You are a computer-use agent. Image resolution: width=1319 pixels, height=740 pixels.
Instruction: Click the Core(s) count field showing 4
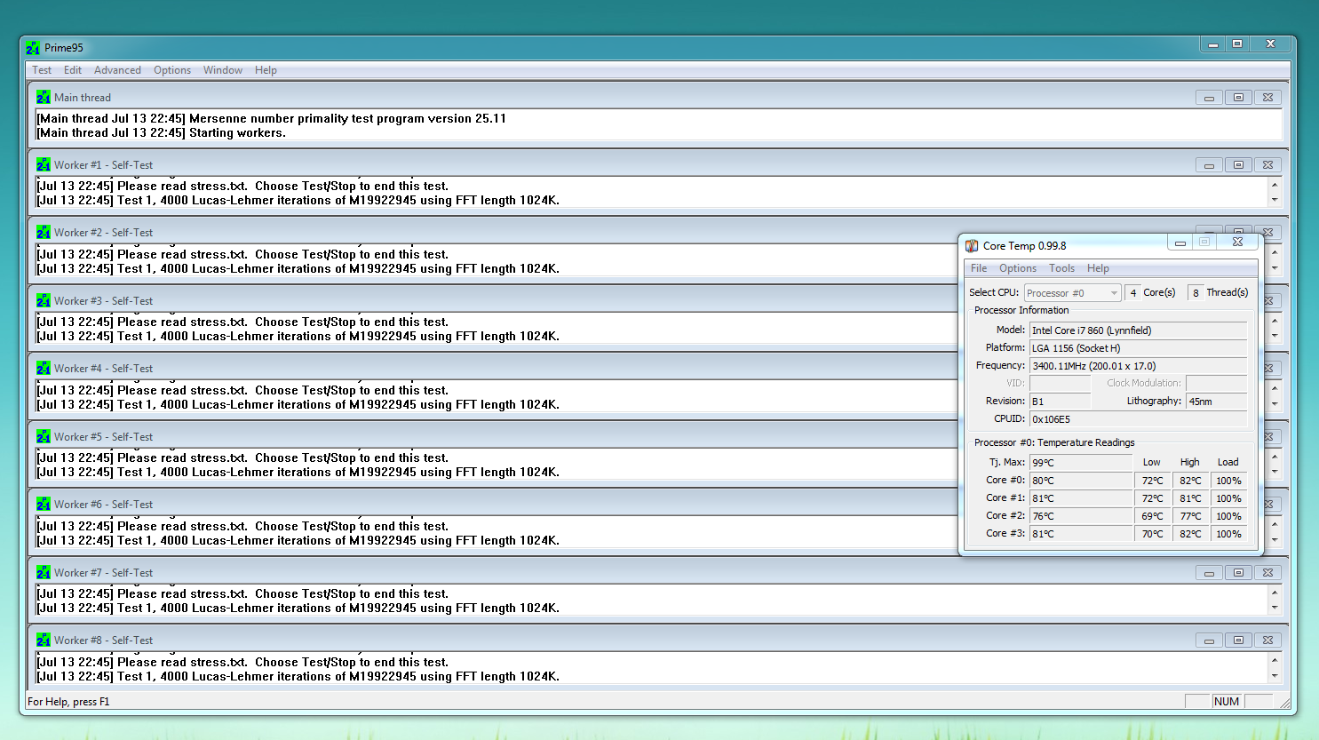coord(1132,293)
